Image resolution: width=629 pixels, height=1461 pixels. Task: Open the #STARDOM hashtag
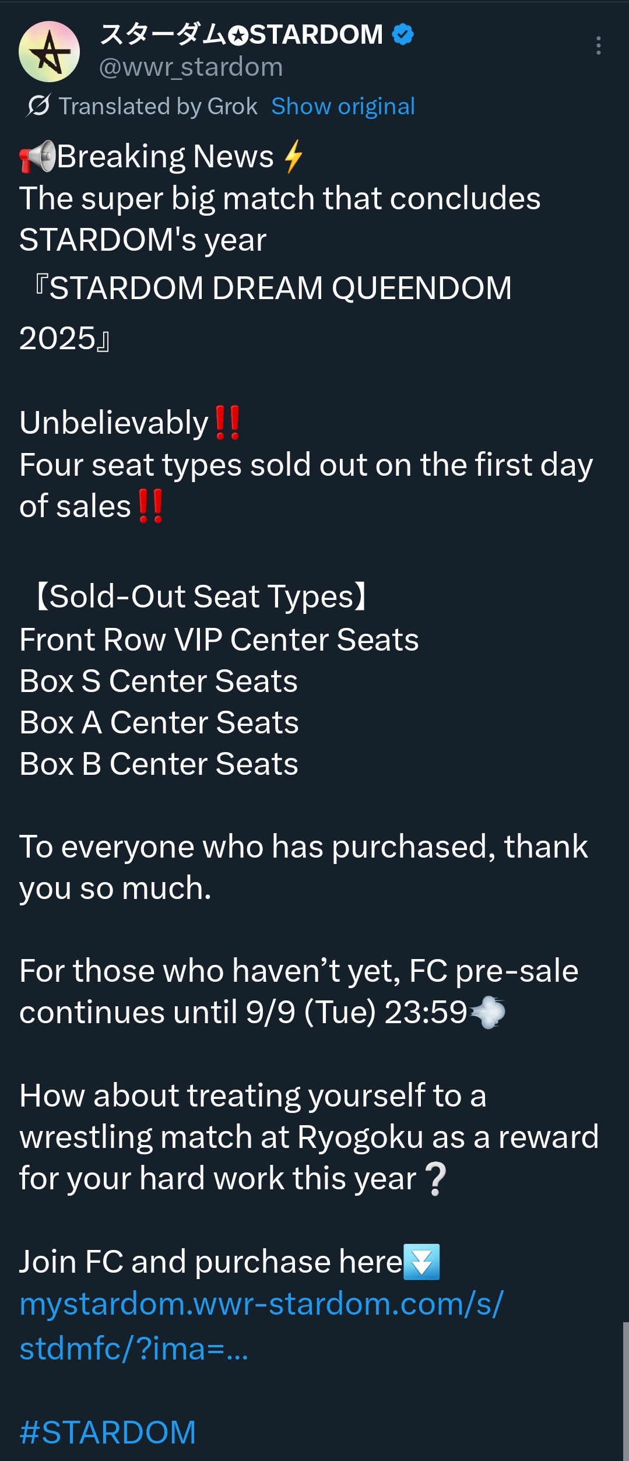(108, 1432)
